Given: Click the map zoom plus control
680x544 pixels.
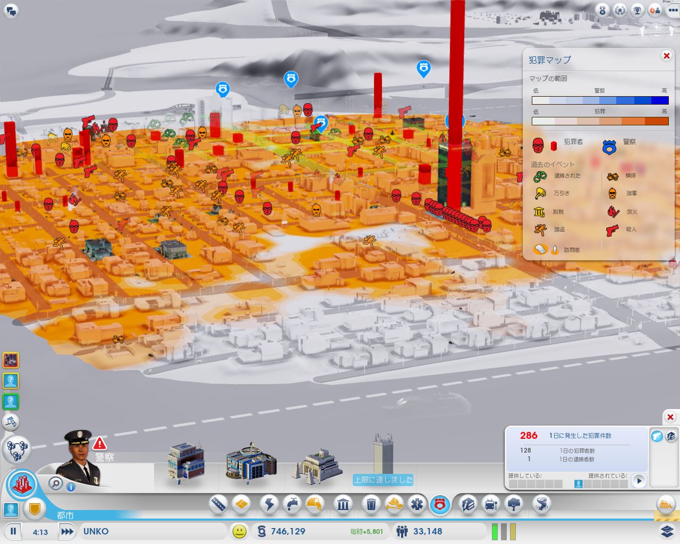Looking at the screenshot, I should (x=657, y=27).
